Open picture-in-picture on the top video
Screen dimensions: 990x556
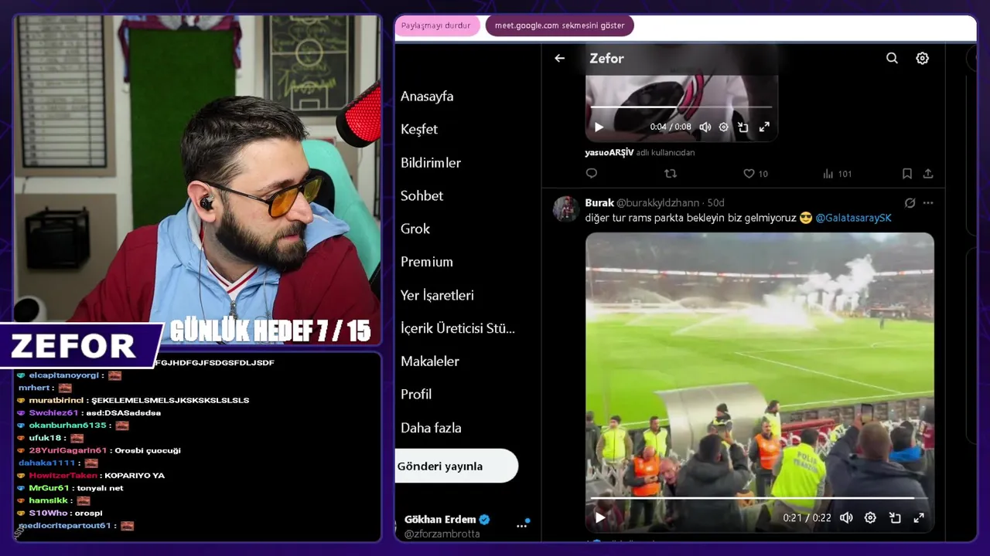pos(742,127)
